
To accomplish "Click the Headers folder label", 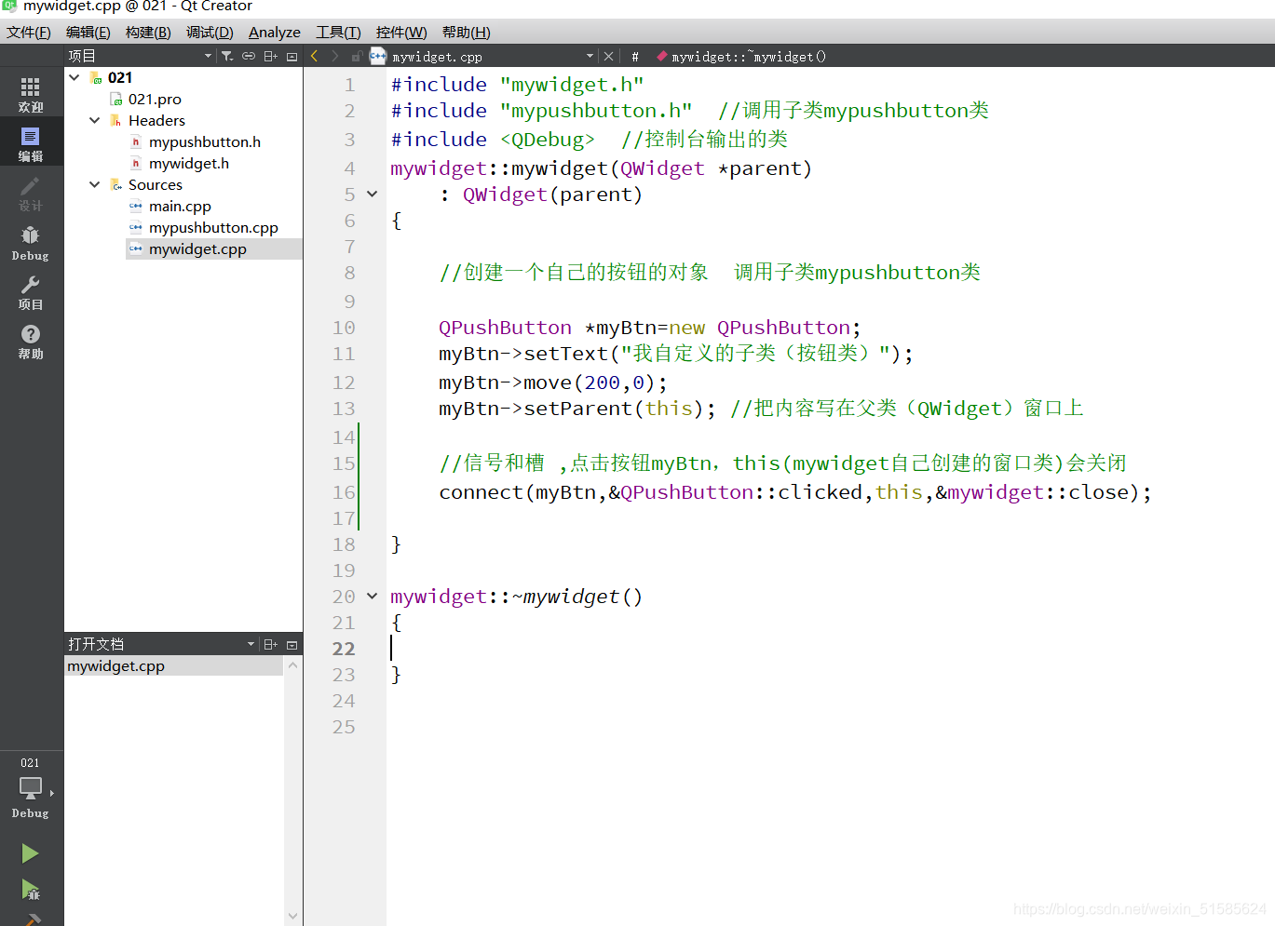I will point(156,120).
